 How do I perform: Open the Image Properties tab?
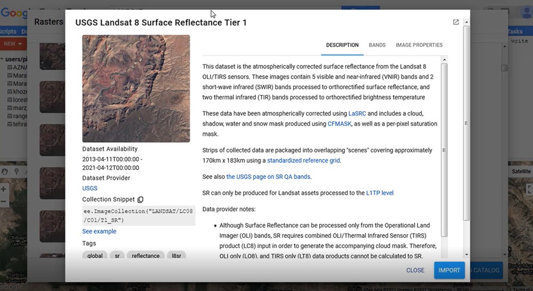point(419,45)
